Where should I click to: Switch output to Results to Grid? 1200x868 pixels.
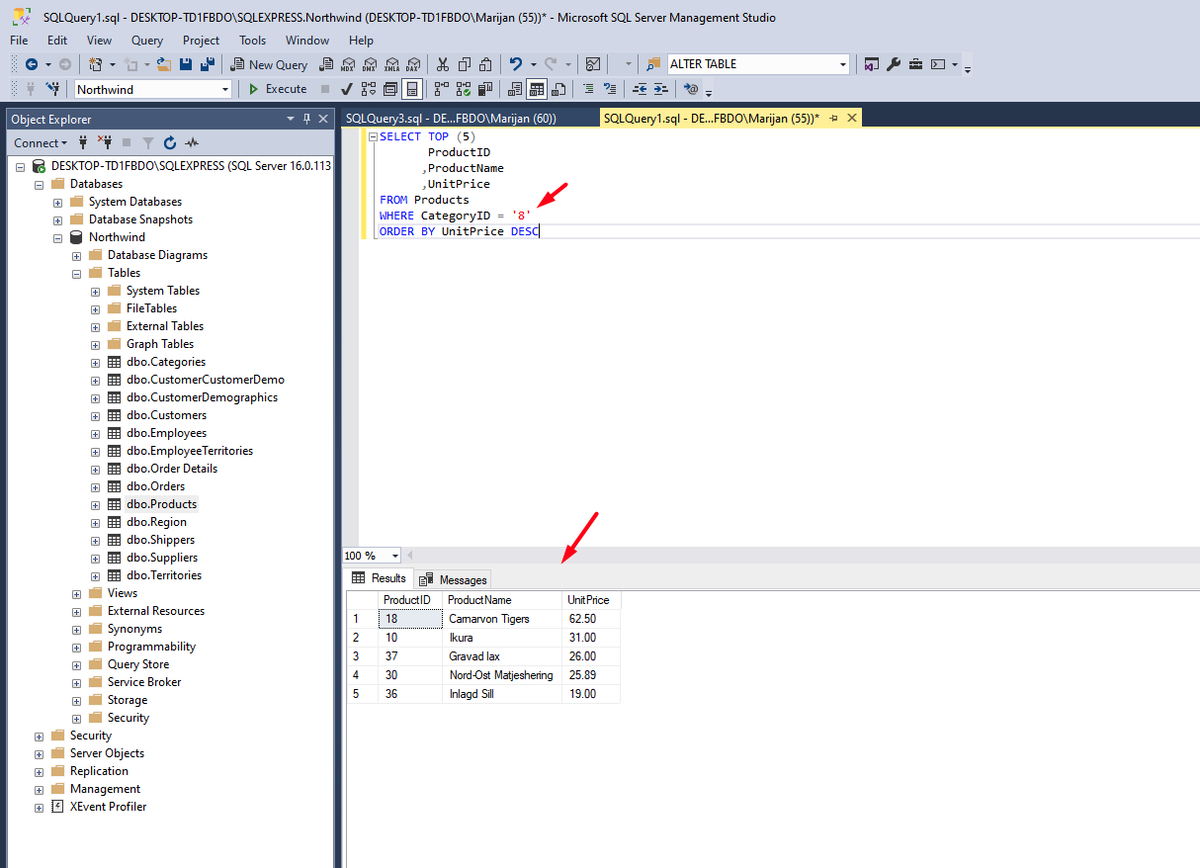click(537, 89)
